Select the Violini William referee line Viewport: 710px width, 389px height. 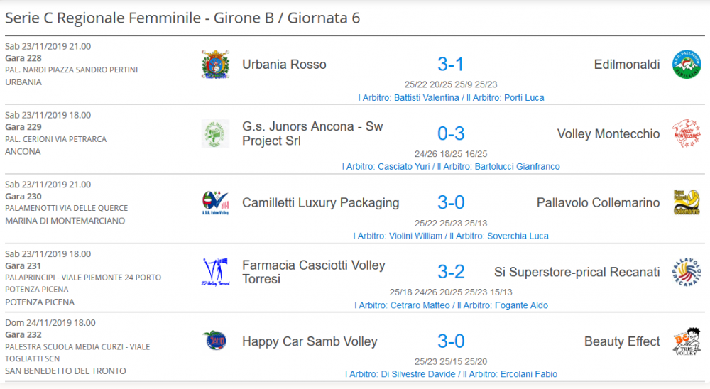451,236
